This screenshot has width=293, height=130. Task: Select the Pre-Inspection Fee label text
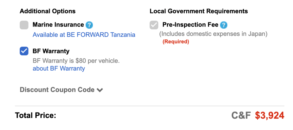190,25
